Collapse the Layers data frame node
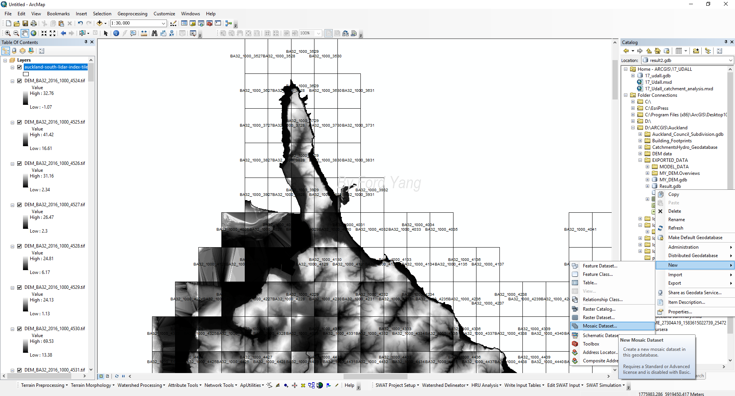The width and height of the screenshot is (735, 396). (5, 60)
